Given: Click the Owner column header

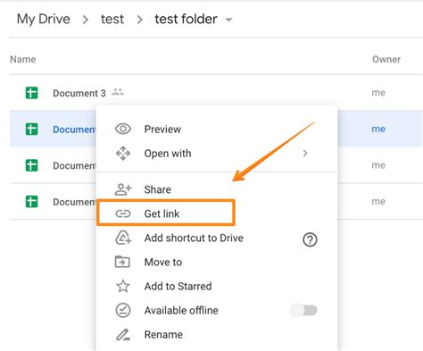Looking at the screenshot, I should tap(386, 59).
